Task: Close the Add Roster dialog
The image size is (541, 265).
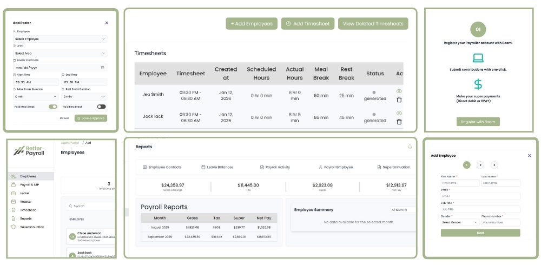Action: pyautogui.click(x=107, y=23)
